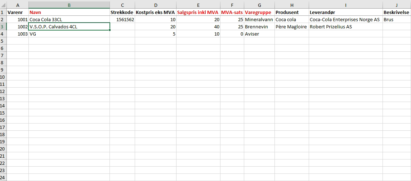The height and width of the screenshot is (181, 411).
Task: Click the Varenr header cell
Action: tap(18, 12)
